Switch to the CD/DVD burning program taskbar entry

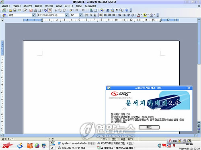pos(116,143)
